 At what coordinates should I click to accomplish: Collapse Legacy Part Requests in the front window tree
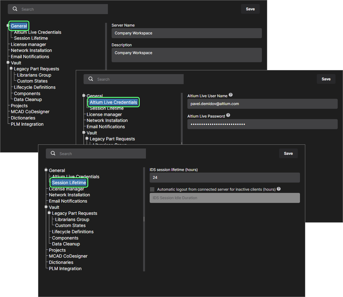pos(49,213)
